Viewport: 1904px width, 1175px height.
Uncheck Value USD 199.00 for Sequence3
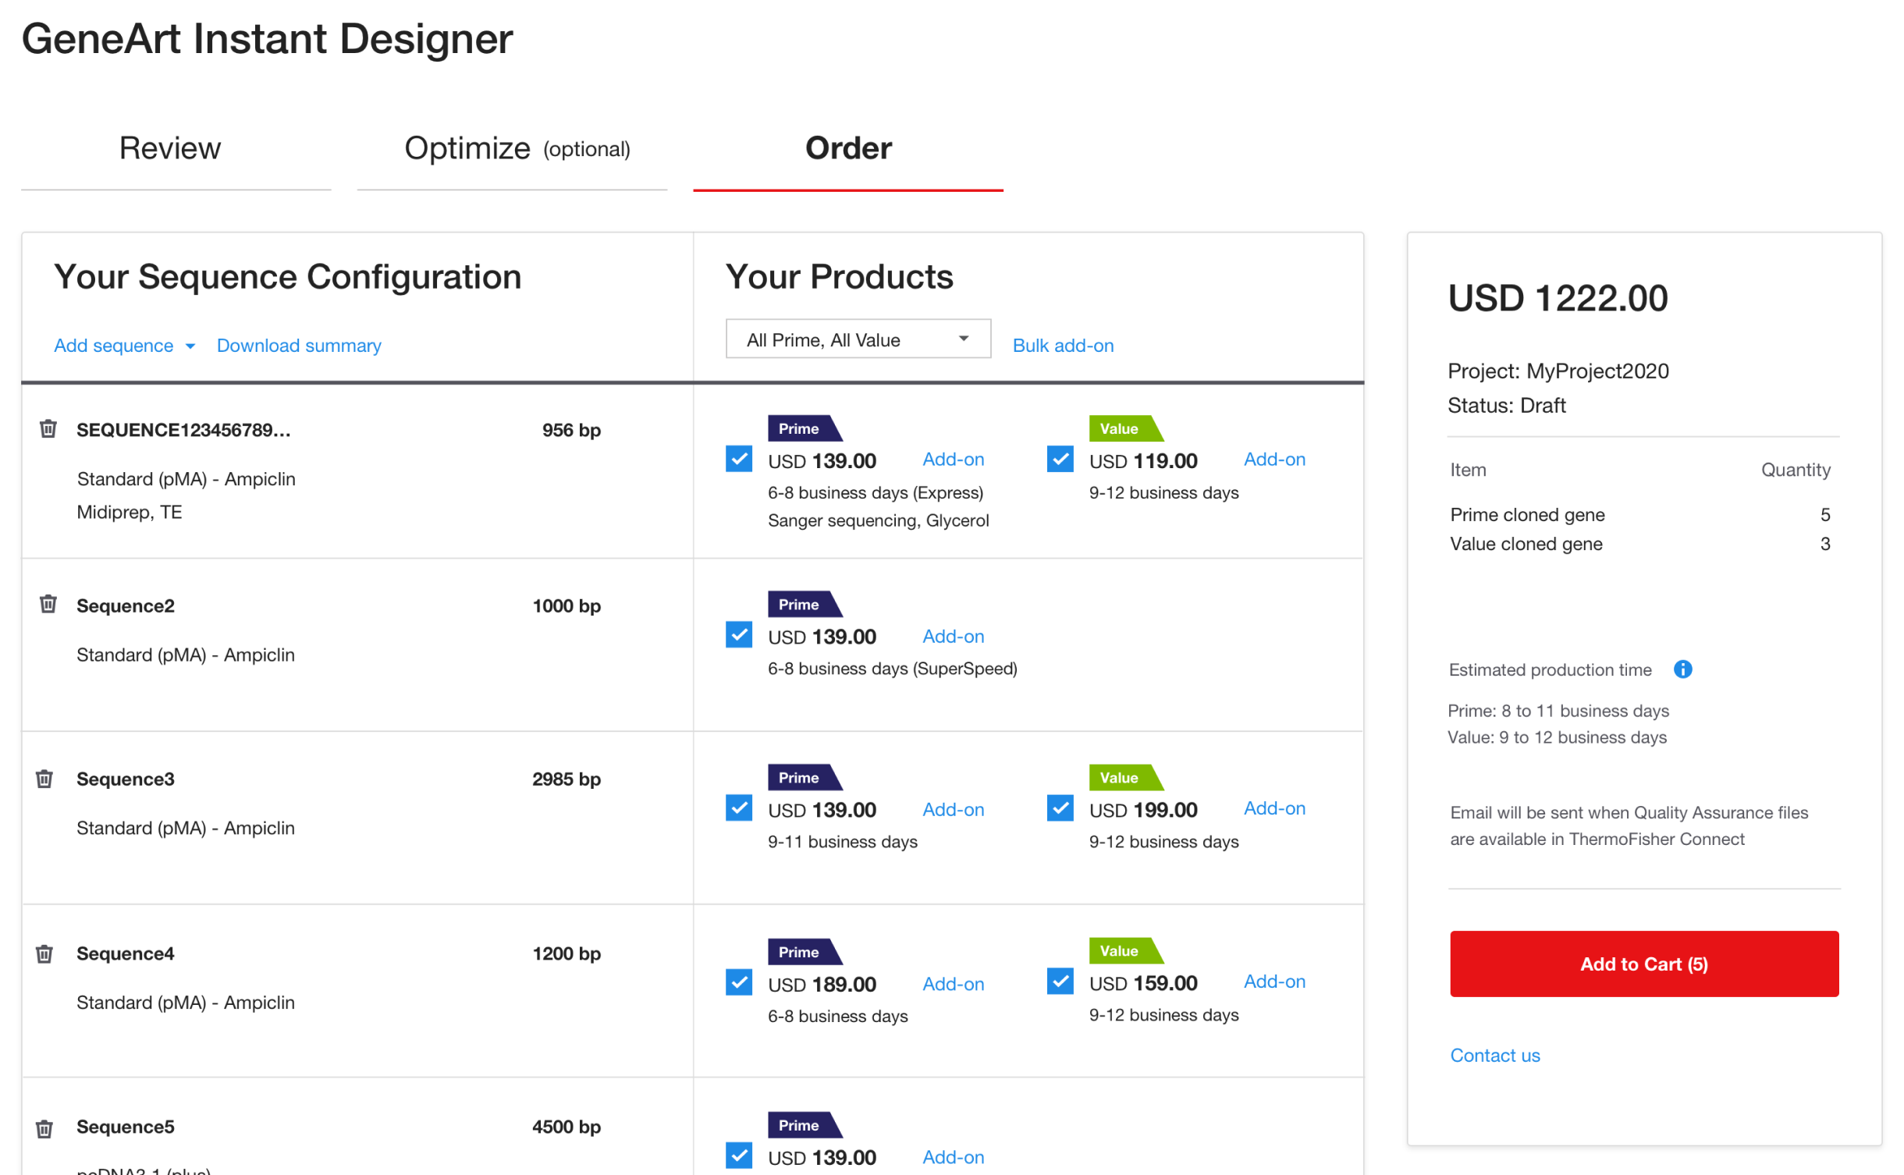tap(1060, 808)
